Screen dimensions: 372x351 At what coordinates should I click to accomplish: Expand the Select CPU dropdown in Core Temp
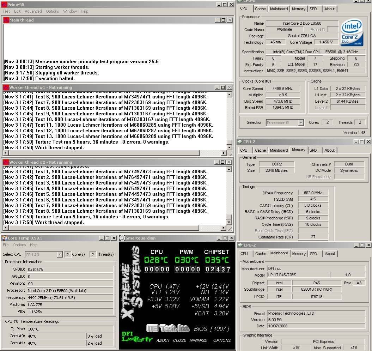coord(60,254)
